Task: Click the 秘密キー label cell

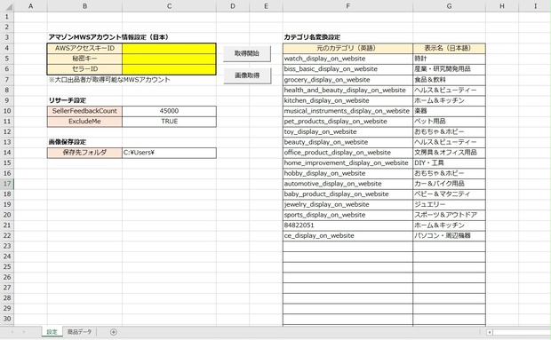Action: (x=84, y=59)
